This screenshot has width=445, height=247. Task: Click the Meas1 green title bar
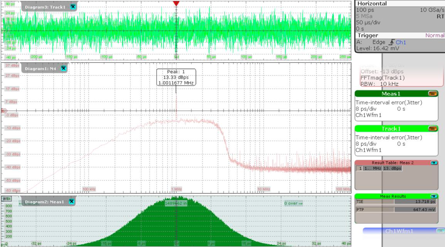[x=391, y=94]
